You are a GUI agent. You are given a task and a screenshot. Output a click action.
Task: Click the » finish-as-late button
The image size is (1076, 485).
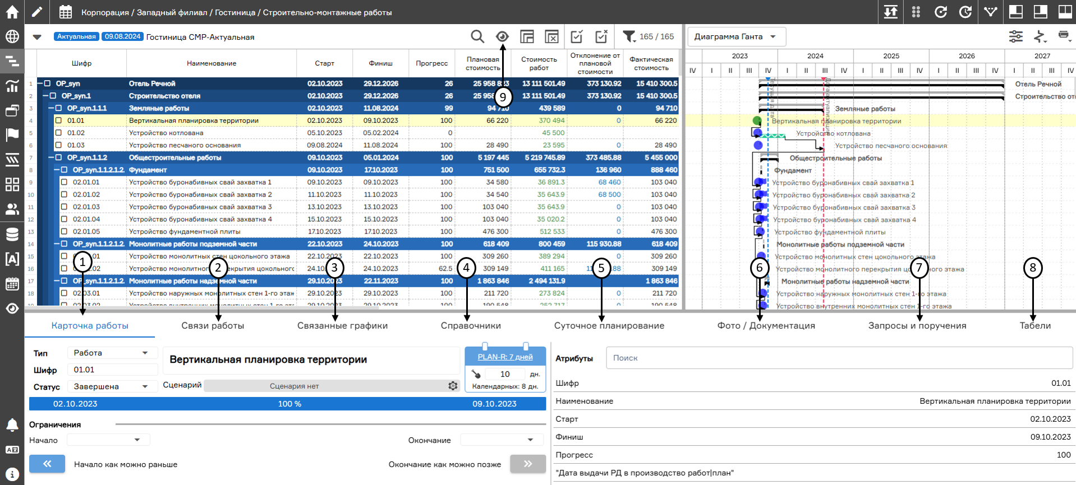[528, 464]
